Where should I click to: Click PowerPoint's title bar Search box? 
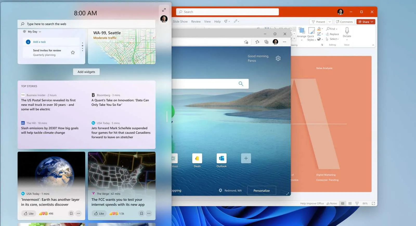pos(227,12)
